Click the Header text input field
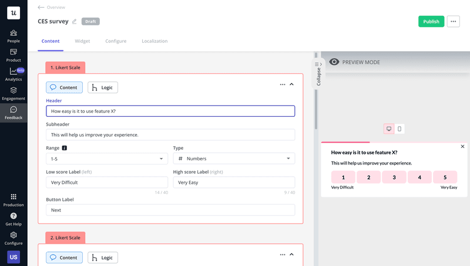470x266 pixels. click(170, 111)
